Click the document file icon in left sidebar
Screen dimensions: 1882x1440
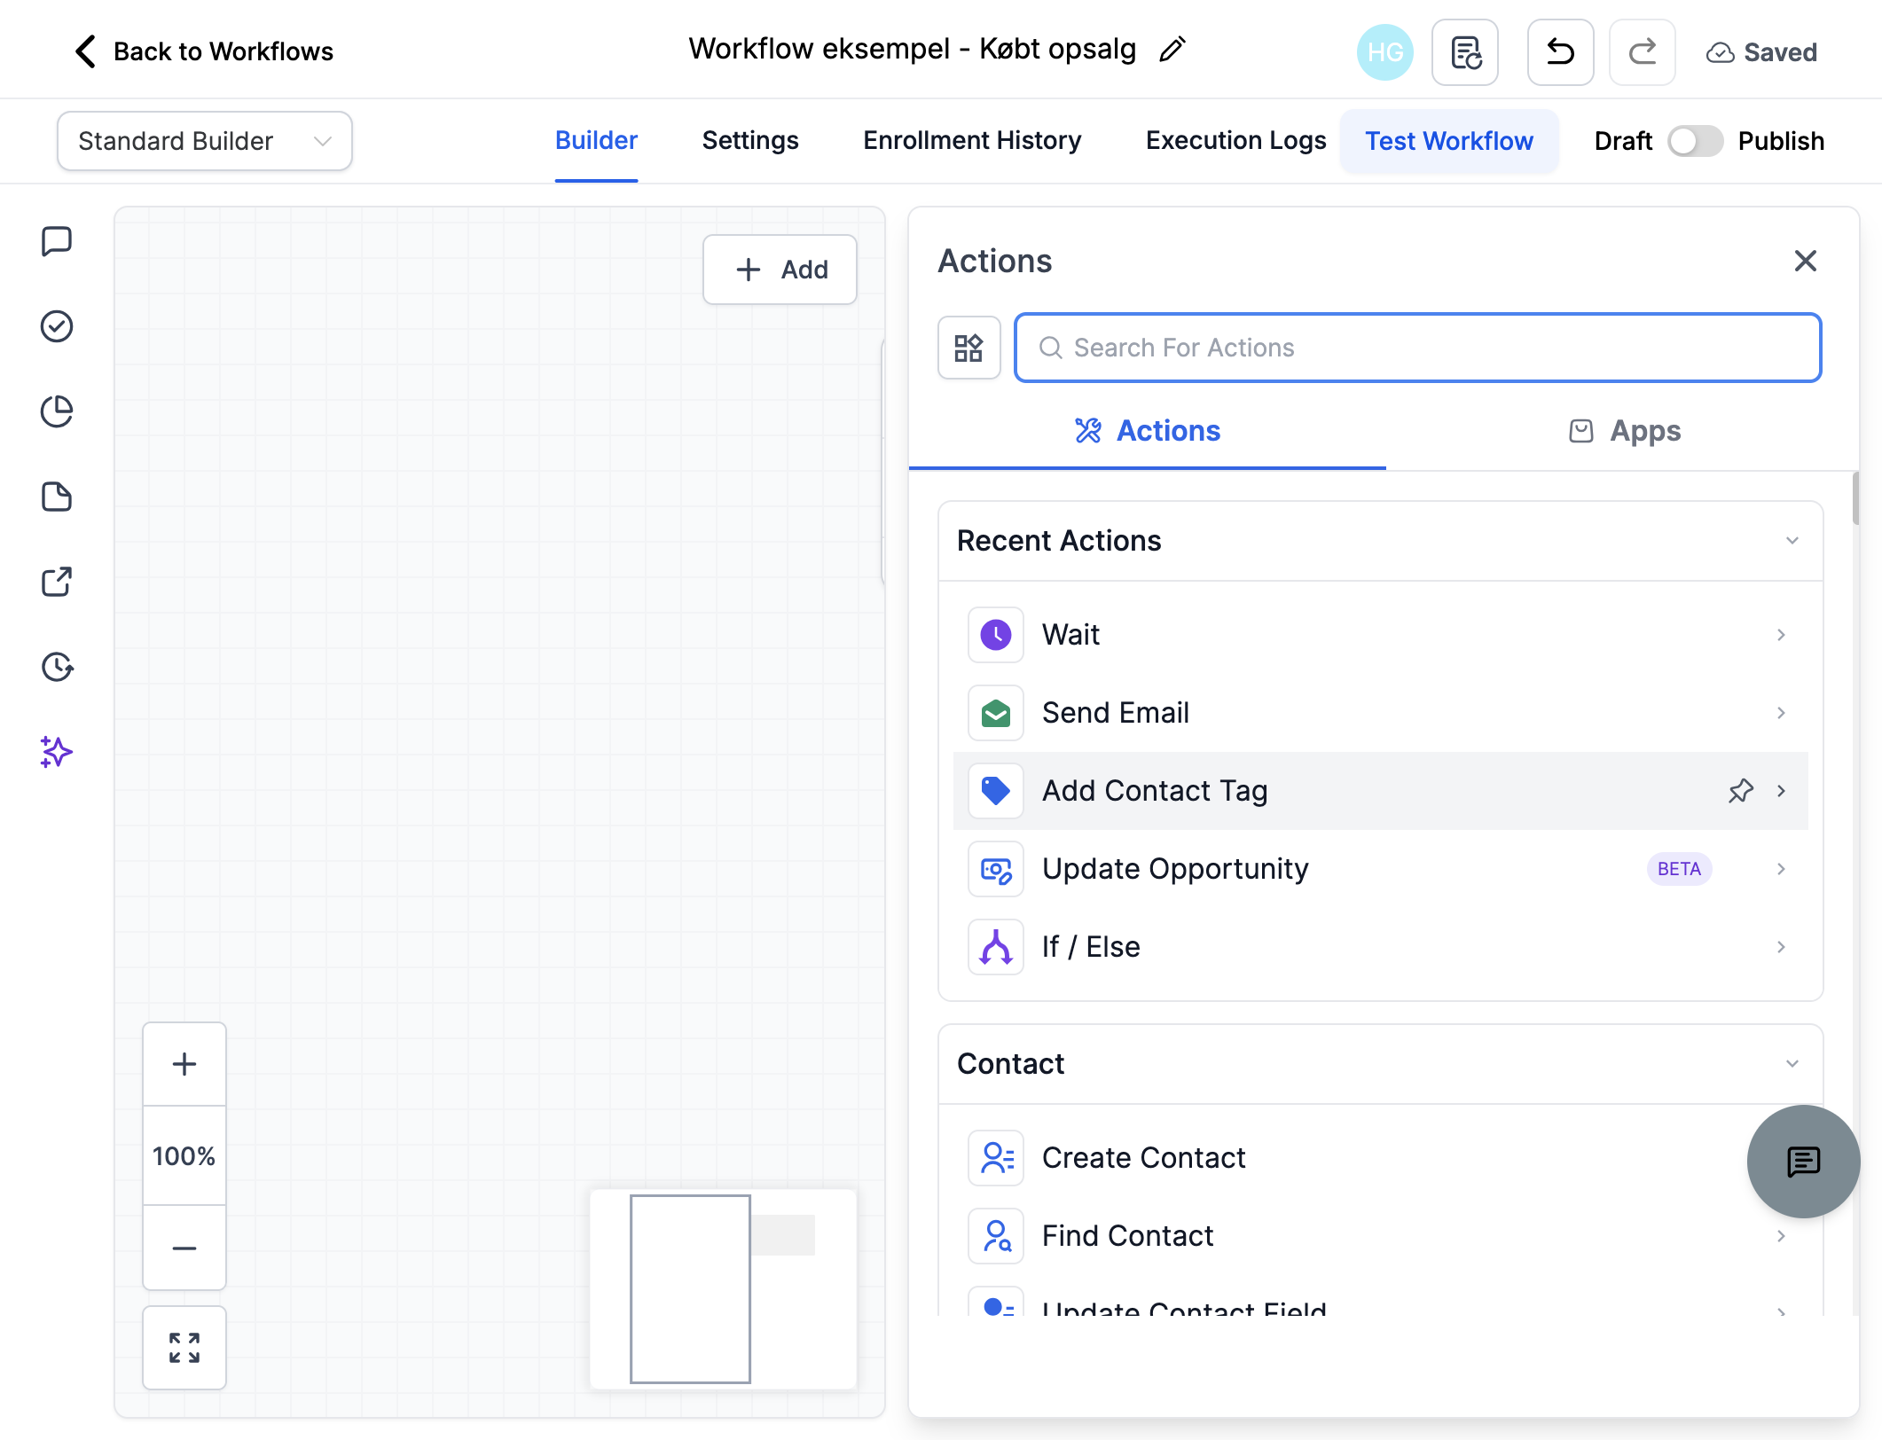click(57, 497)
